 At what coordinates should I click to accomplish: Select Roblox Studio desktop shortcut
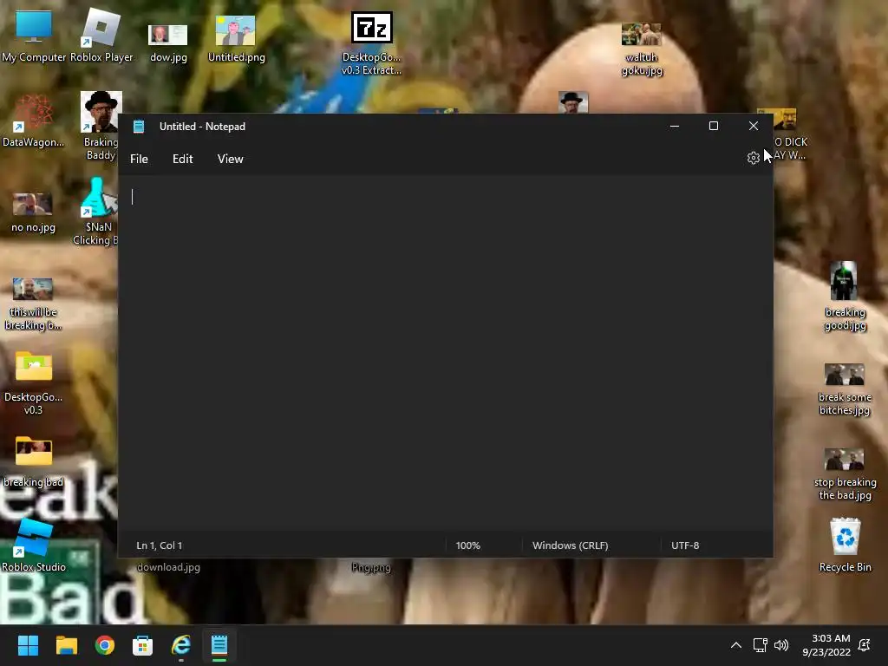pyautogui.click(x=34, y=545)
